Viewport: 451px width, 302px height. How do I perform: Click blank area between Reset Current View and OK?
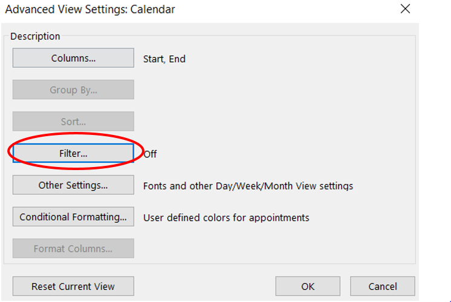pos(204,286)
